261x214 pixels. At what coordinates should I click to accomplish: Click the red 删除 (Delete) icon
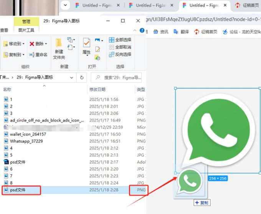pos(32,44)
